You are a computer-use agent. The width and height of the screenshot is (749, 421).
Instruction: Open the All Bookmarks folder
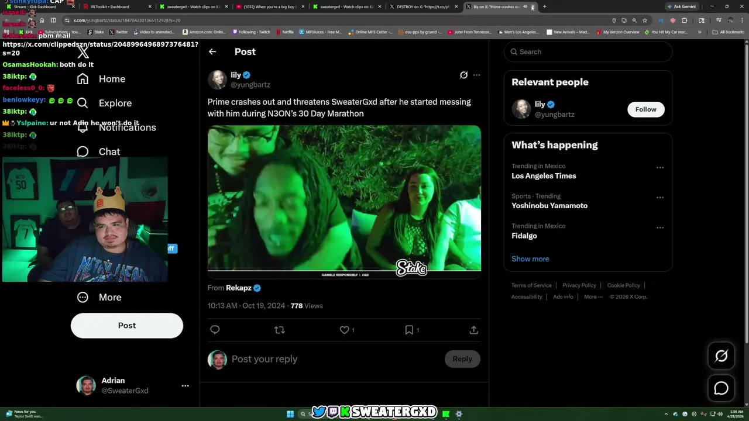[x=729, y=32]
